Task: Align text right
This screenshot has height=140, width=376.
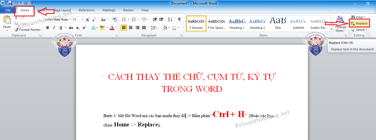Action: (137, 28)
